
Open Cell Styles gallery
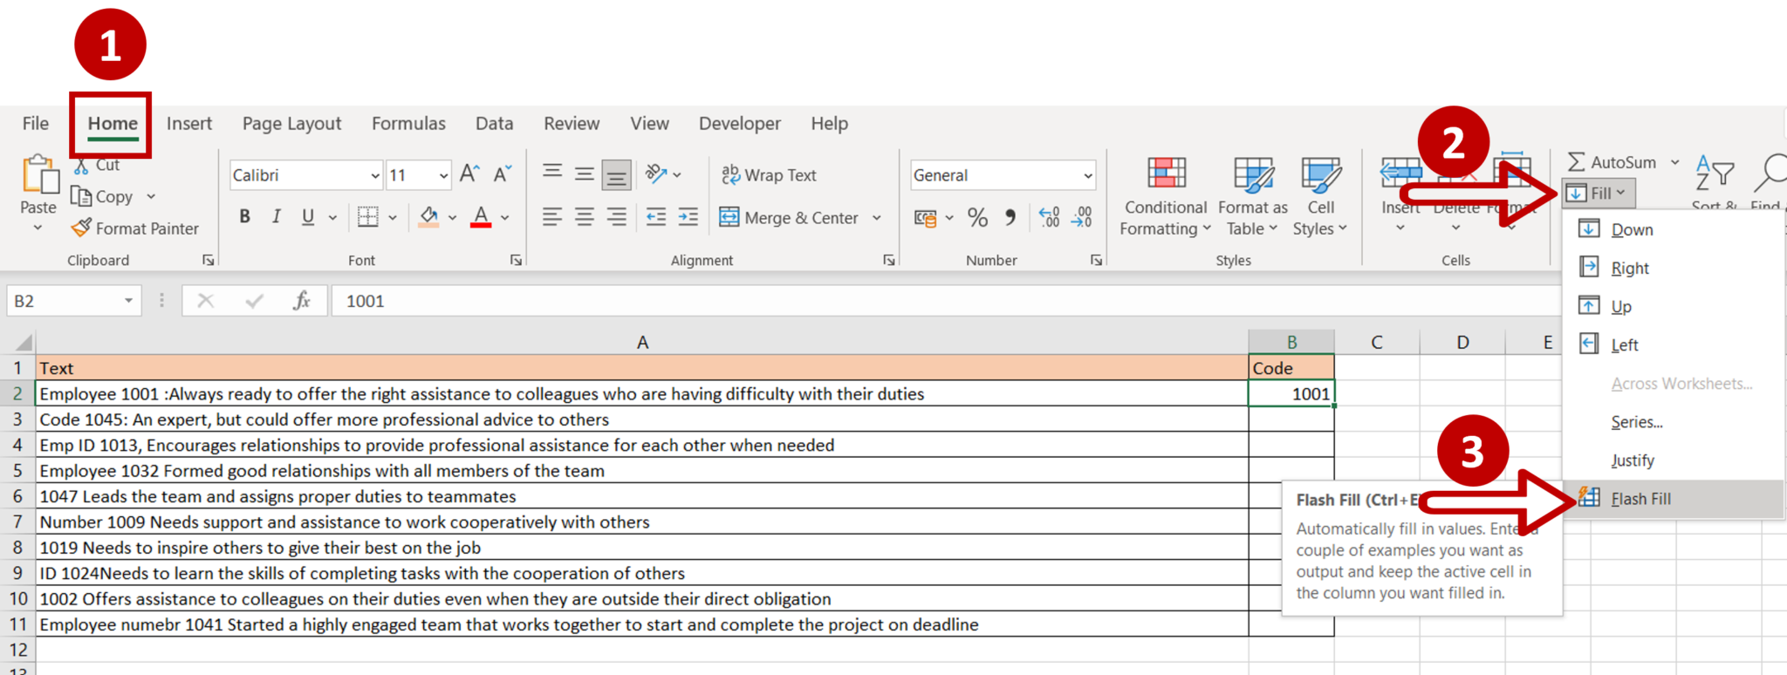(1320, 196)
